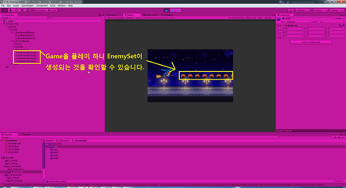
Task: Open the Account dropdown
Action: [x=302, y=11]
